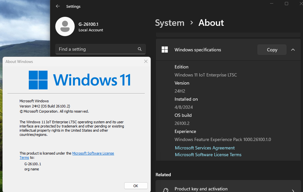
Task: Click the Local Account label
Action: click(x=91, y=30)
